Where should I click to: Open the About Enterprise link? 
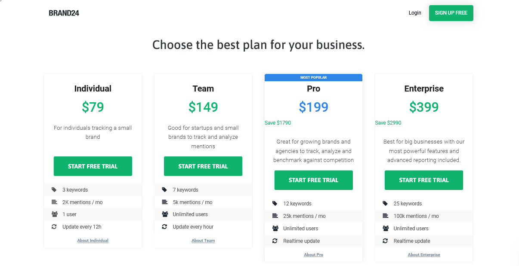click(x=424, y=255)
